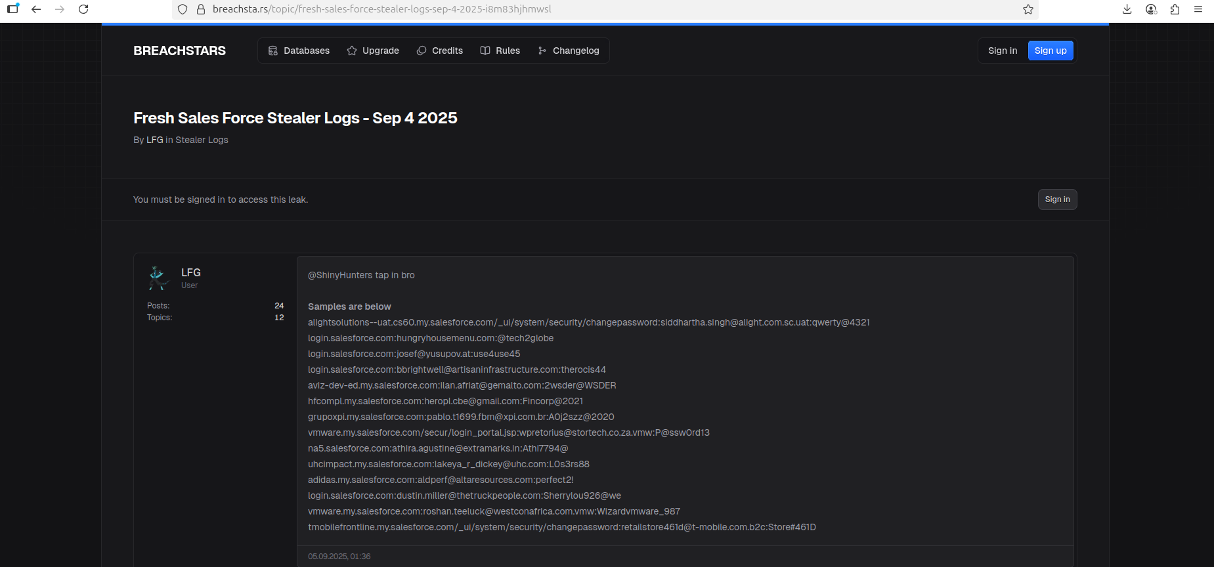
Task: Click the browser forward arrow
Action: pos(60,9)
